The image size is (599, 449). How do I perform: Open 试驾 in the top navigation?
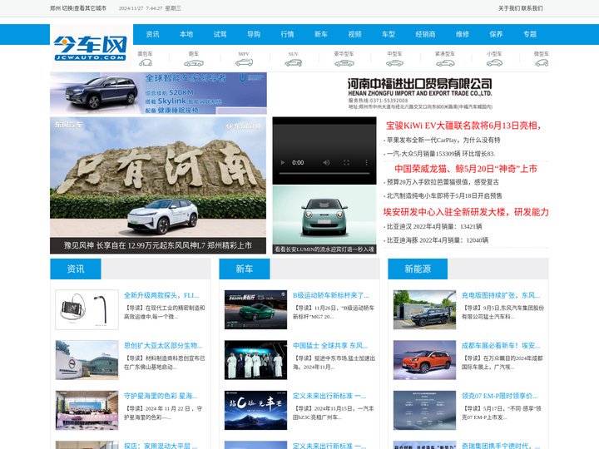coord(220,34)
